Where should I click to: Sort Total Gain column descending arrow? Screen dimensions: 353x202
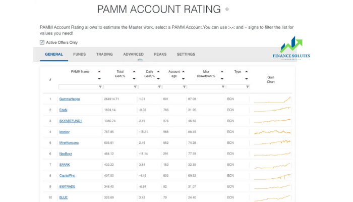tap(134, 79)
